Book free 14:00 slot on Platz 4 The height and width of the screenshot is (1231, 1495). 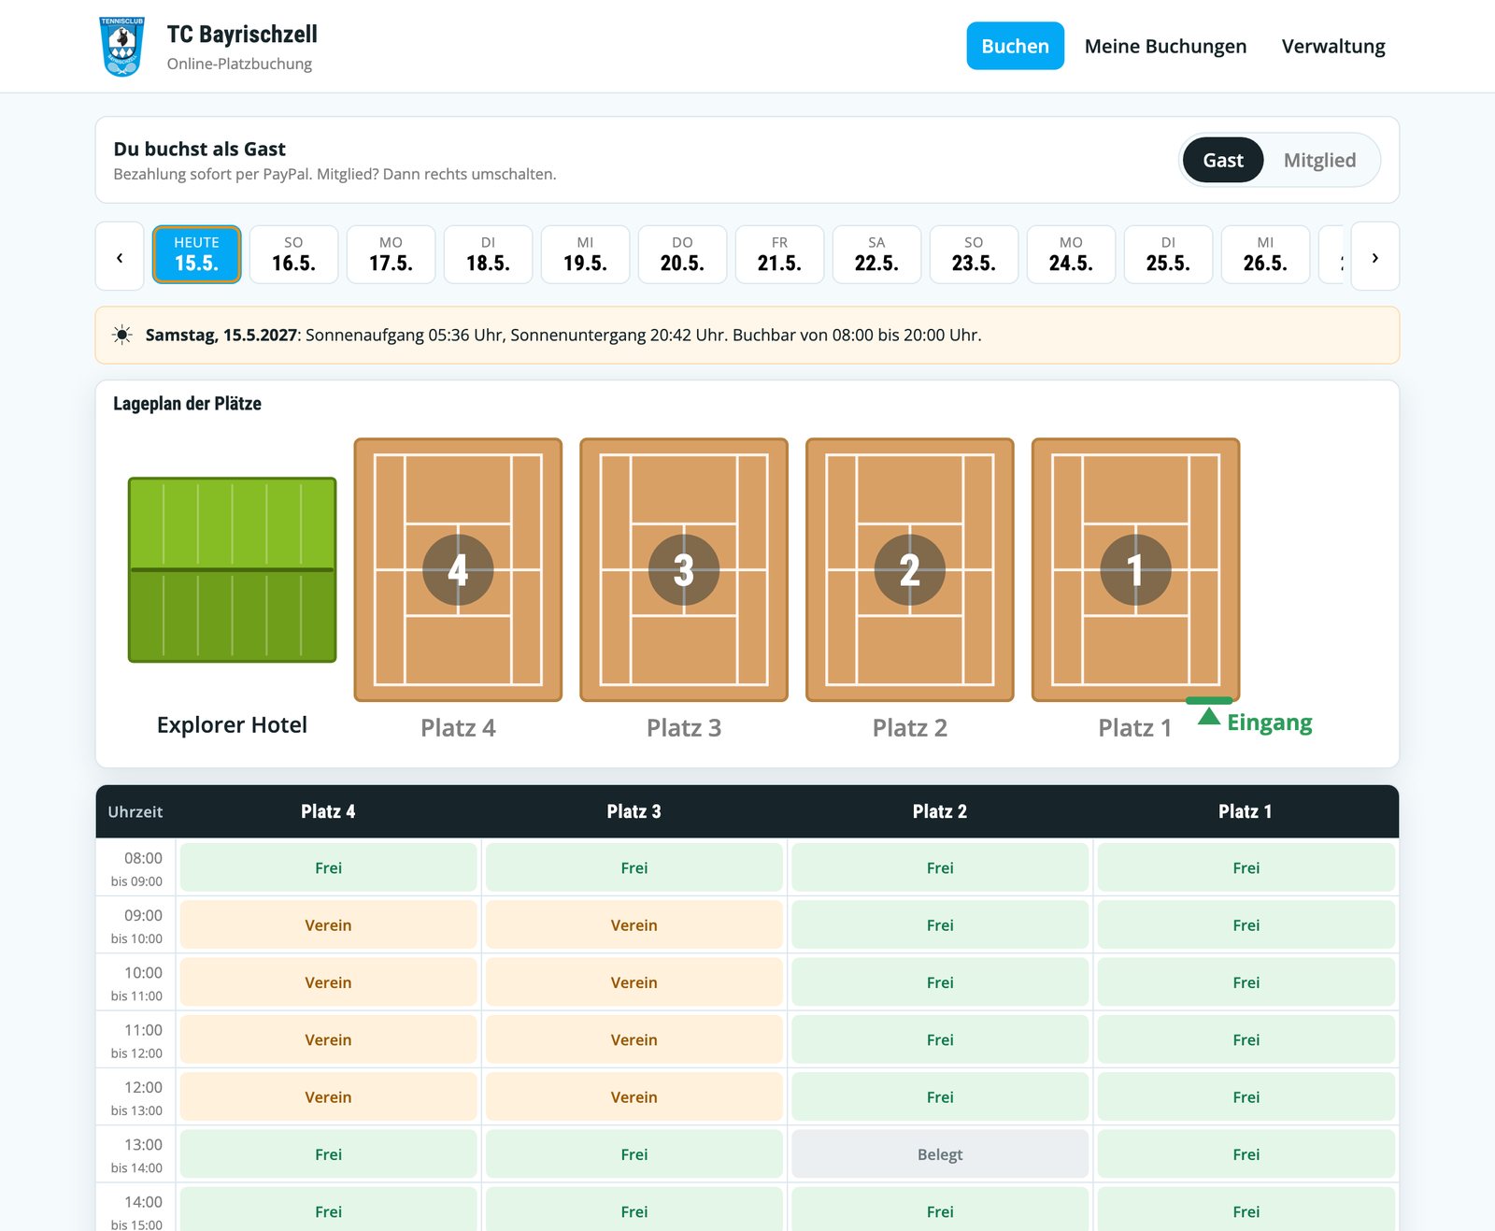(x=328, y=1211)
